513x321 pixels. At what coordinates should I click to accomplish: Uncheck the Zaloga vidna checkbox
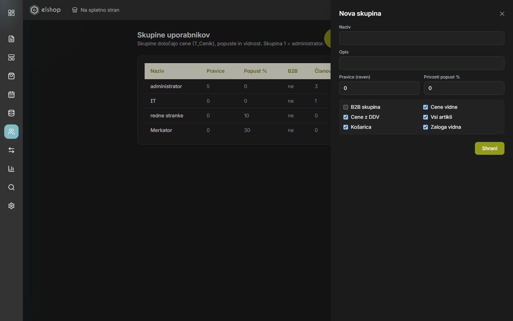coord(425,127)
